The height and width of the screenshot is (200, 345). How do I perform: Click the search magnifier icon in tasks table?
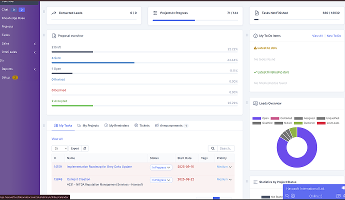(x=212, y=148)
